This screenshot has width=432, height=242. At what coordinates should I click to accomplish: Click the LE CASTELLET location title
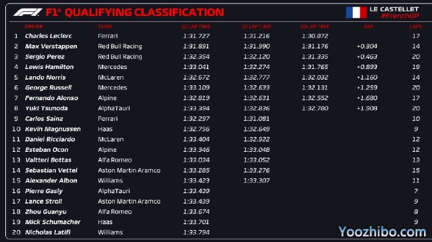394,9
